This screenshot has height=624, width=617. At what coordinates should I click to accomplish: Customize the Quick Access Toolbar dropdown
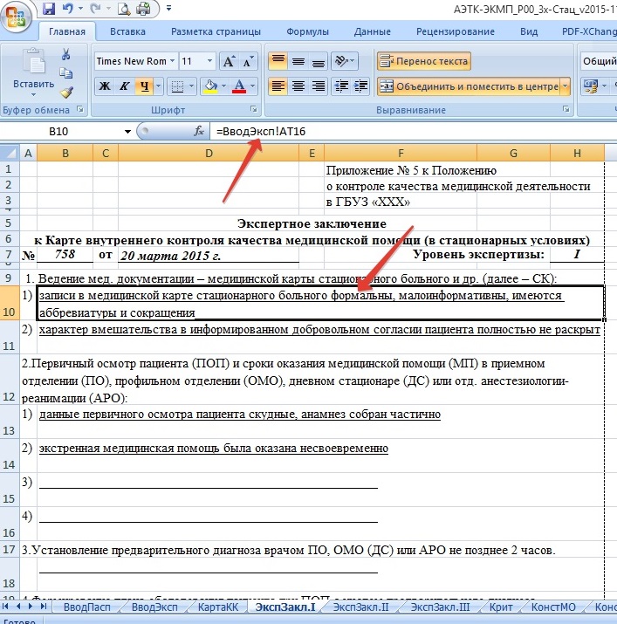click(x=168, y=8)
